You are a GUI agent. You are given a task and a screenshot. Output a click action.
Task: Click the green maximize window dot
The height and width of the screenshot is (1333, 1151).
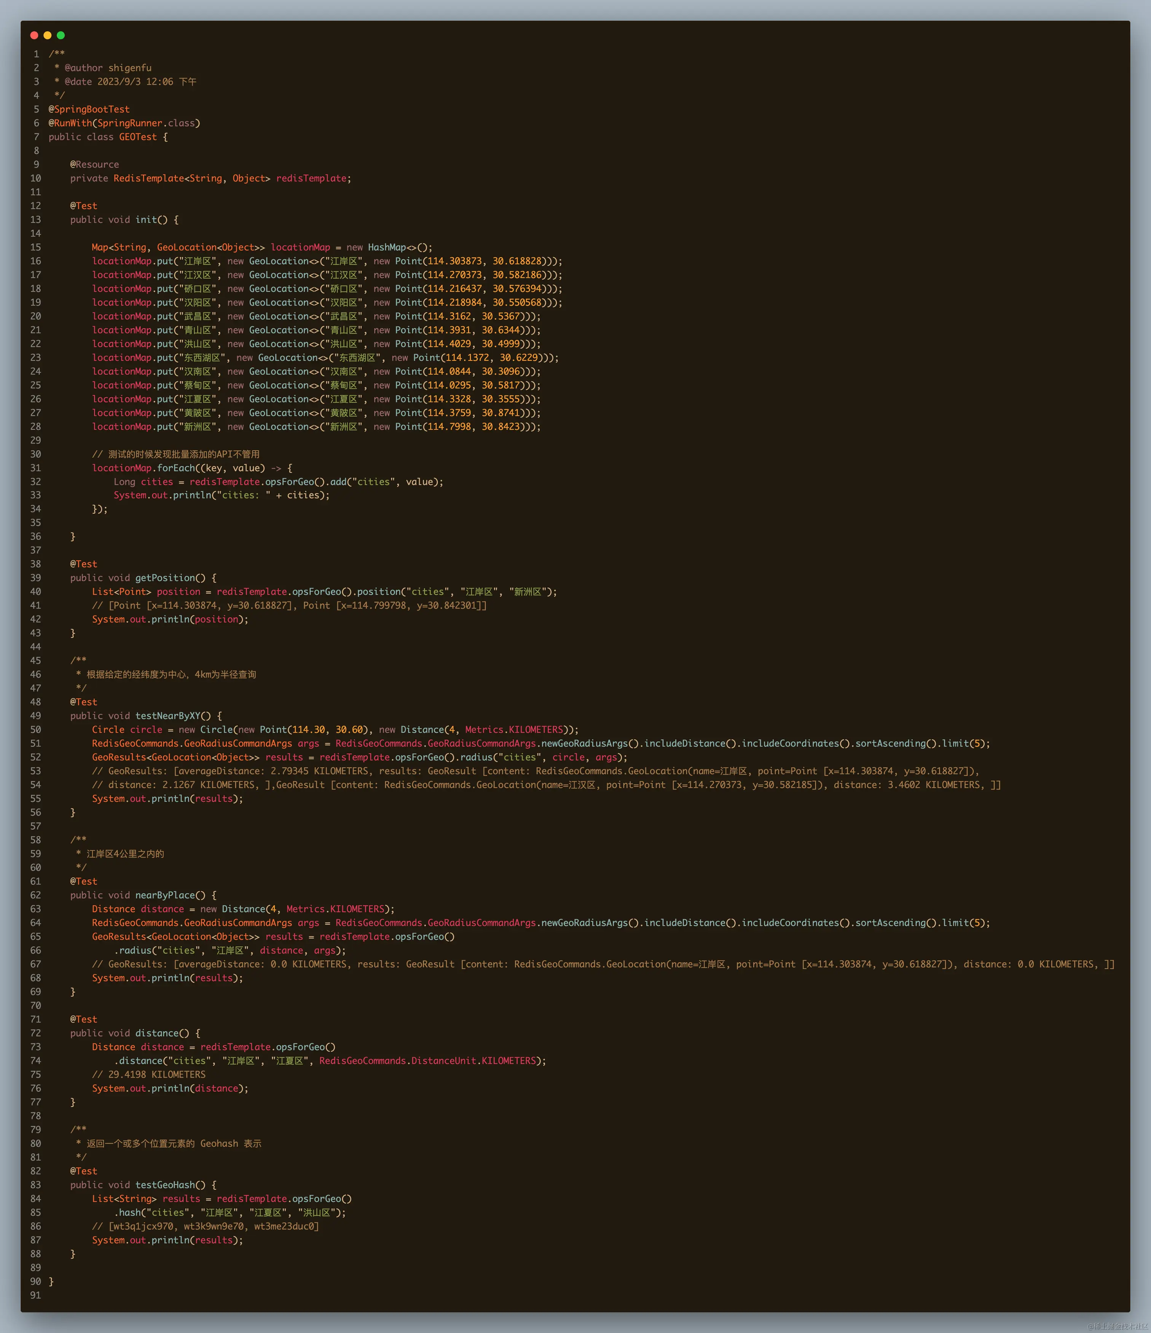[x=61, y=35]
